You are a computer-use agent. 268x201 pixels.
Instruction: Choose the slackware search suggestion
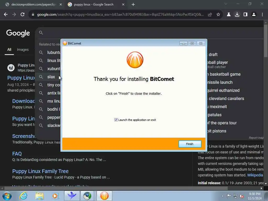coord(48,125)
